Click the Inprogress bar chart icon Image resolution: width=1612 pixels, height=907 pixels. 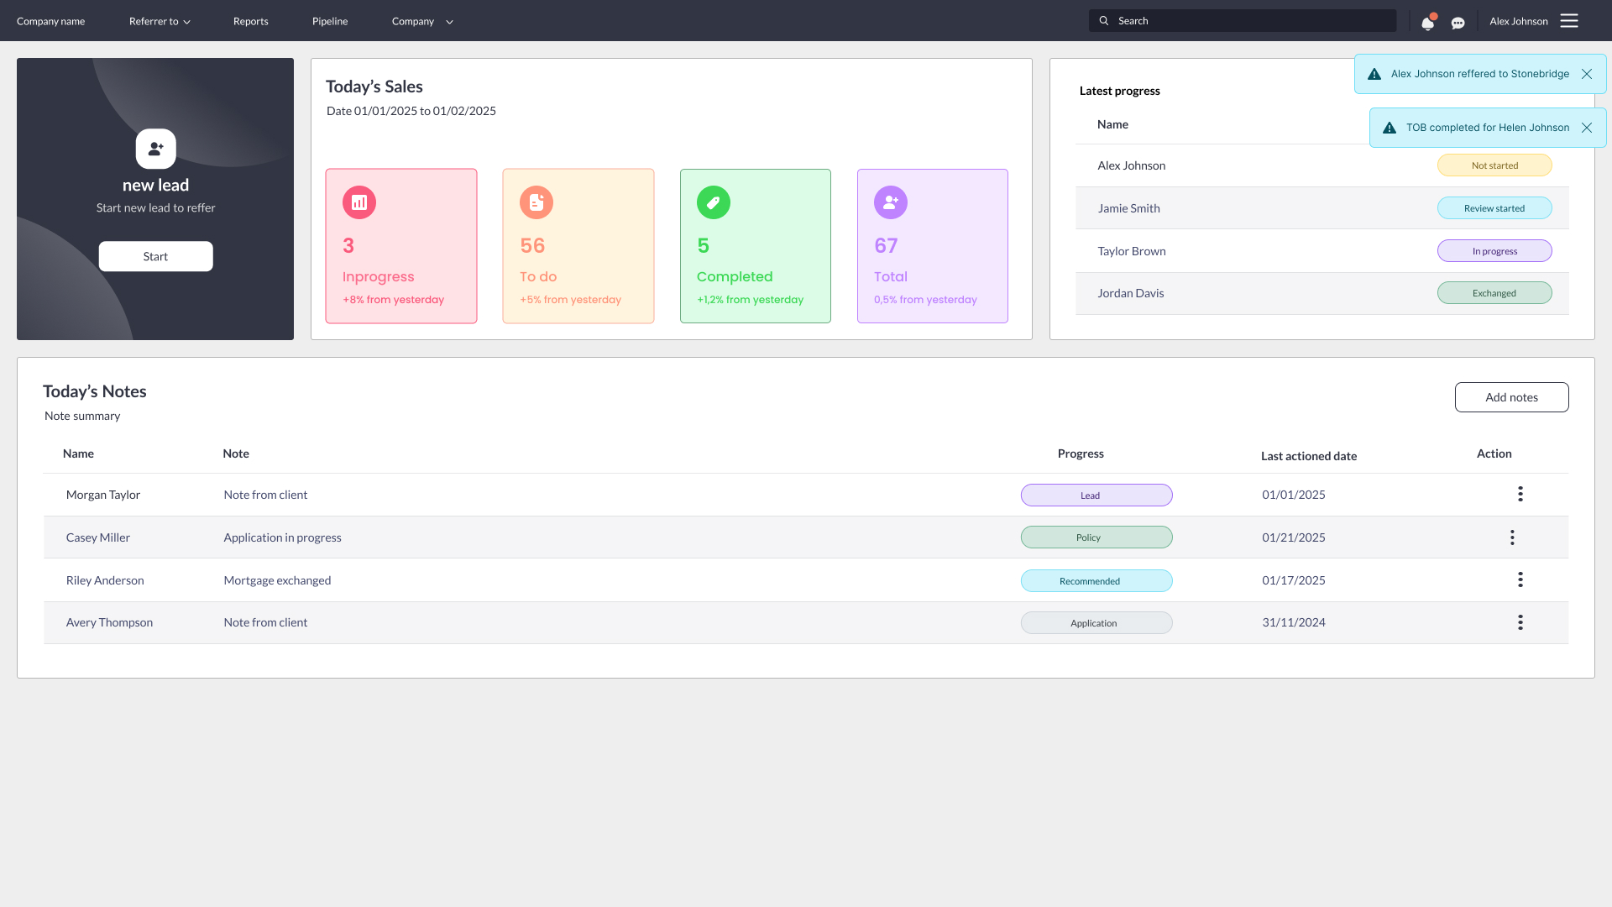click(x=359, y=202)
